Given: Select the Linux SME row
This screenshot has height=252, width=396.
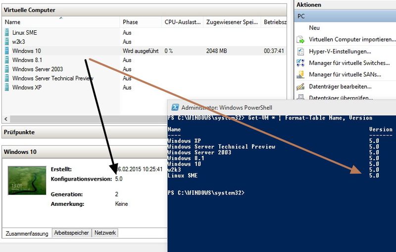Looking at the screenshot, I should coord(144,33).
